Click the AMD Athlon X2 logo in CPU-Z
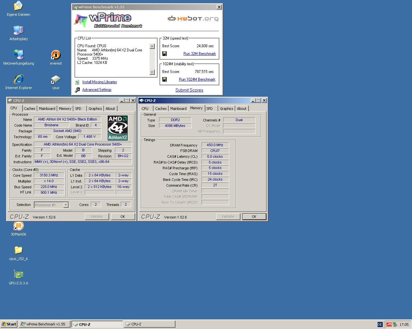 click(117, 128)
